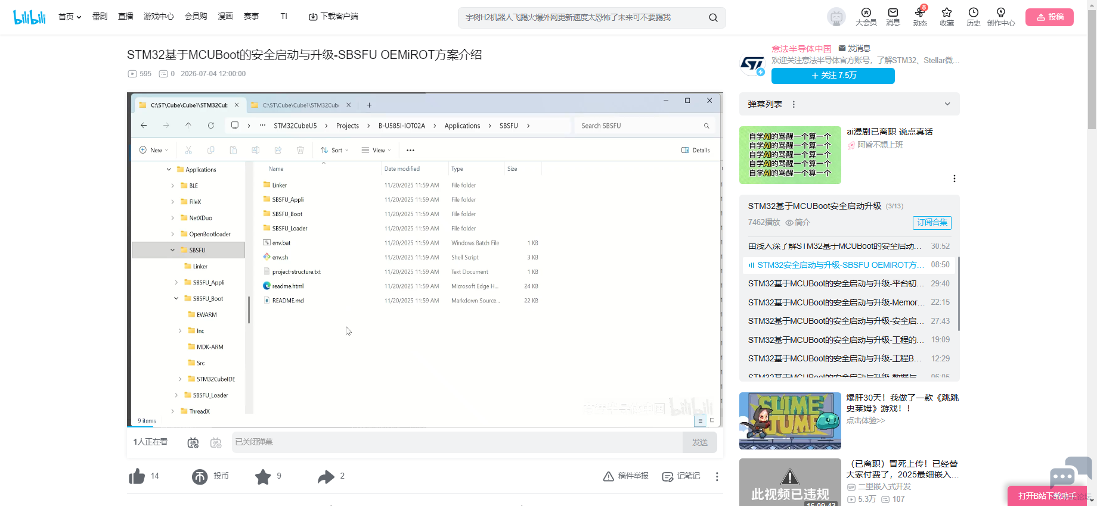Viewport: 1097px width, 506px height.
Task: Open the collection 简介 link
Action: pyautogui.click(x=798, y=223)
